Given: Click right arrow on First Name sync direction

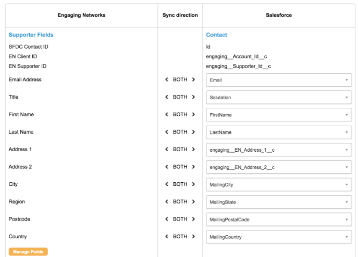Looking at the screenshot, I should pyautogui.click(x=193, y=115).
